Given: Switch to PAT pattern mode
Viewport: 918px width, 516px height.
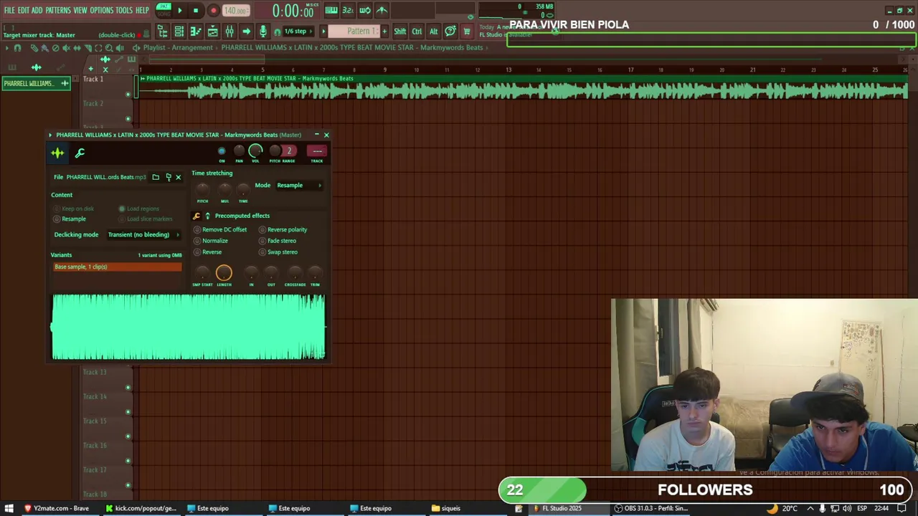Looking at the screenshot, I should [x=164, y=7].
